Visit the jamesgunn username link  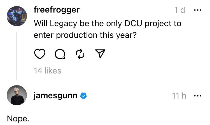(x=55, y=96)
